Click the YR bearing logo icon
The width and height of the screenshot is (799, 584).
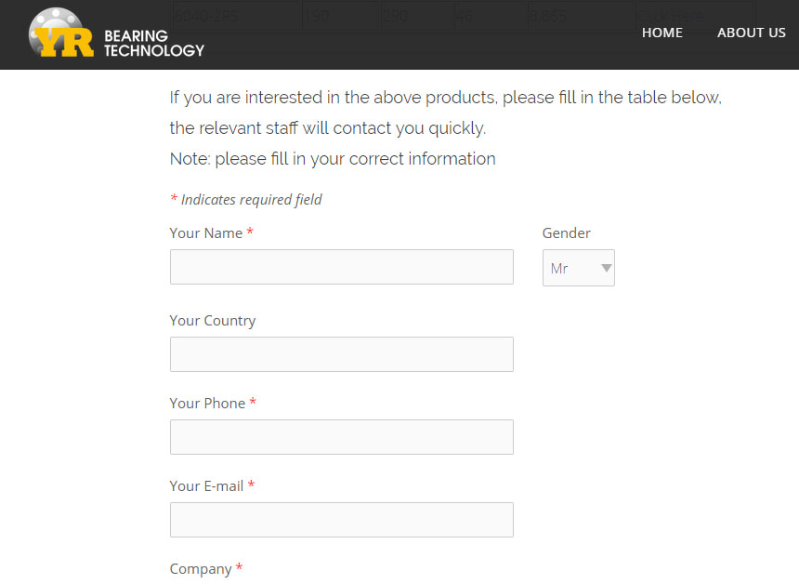click(61, 33)
